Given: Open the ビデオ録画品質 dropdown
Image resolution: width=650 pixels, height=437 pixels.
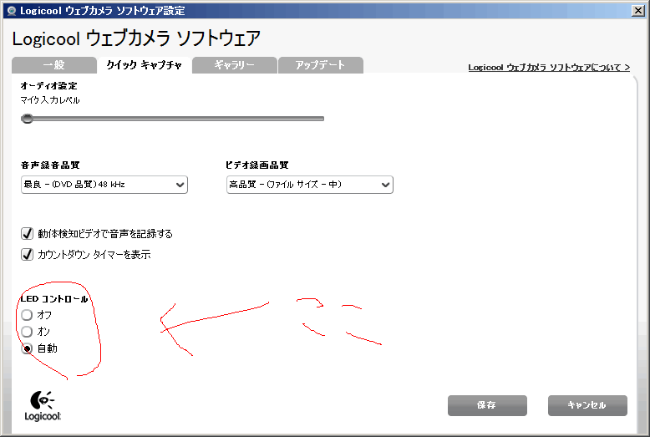Looking at the screenshot, I should (x=310, y=185).
